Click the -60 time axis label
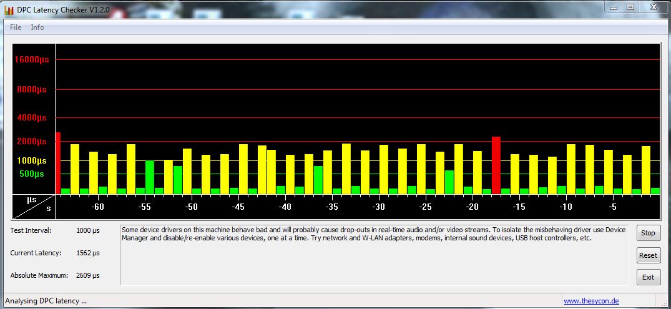 point(98,207)
